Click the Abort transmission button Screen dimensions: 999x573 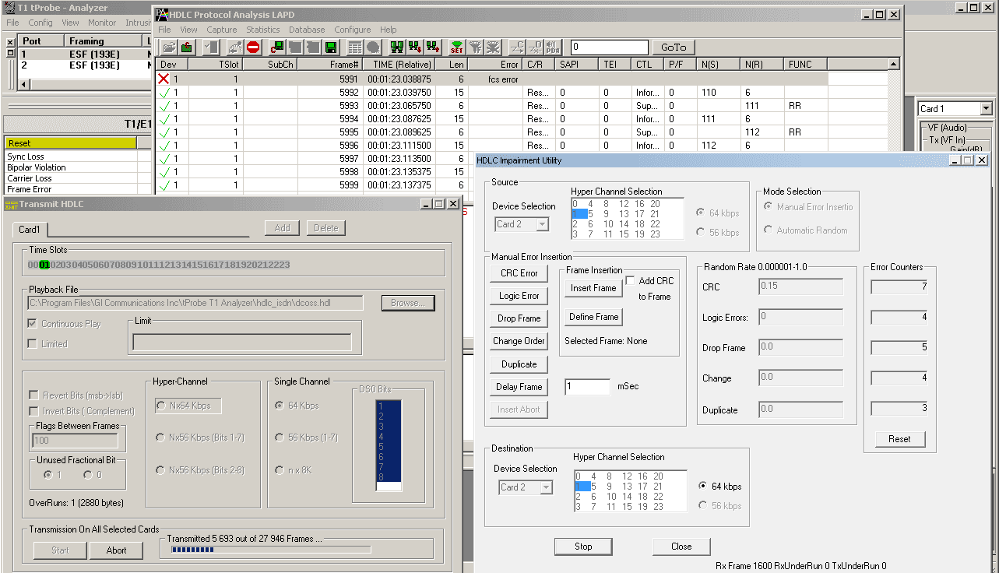pyautogui.click(x=116, y=550)
